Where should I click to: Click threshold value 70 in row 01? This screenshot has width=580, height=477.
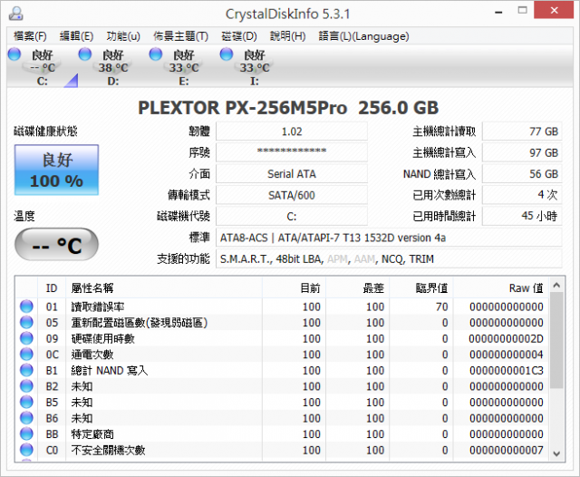coord(441,307)
